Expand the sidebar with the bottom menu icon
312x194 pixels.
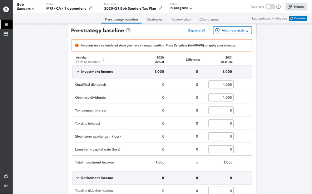click(6, 185)
